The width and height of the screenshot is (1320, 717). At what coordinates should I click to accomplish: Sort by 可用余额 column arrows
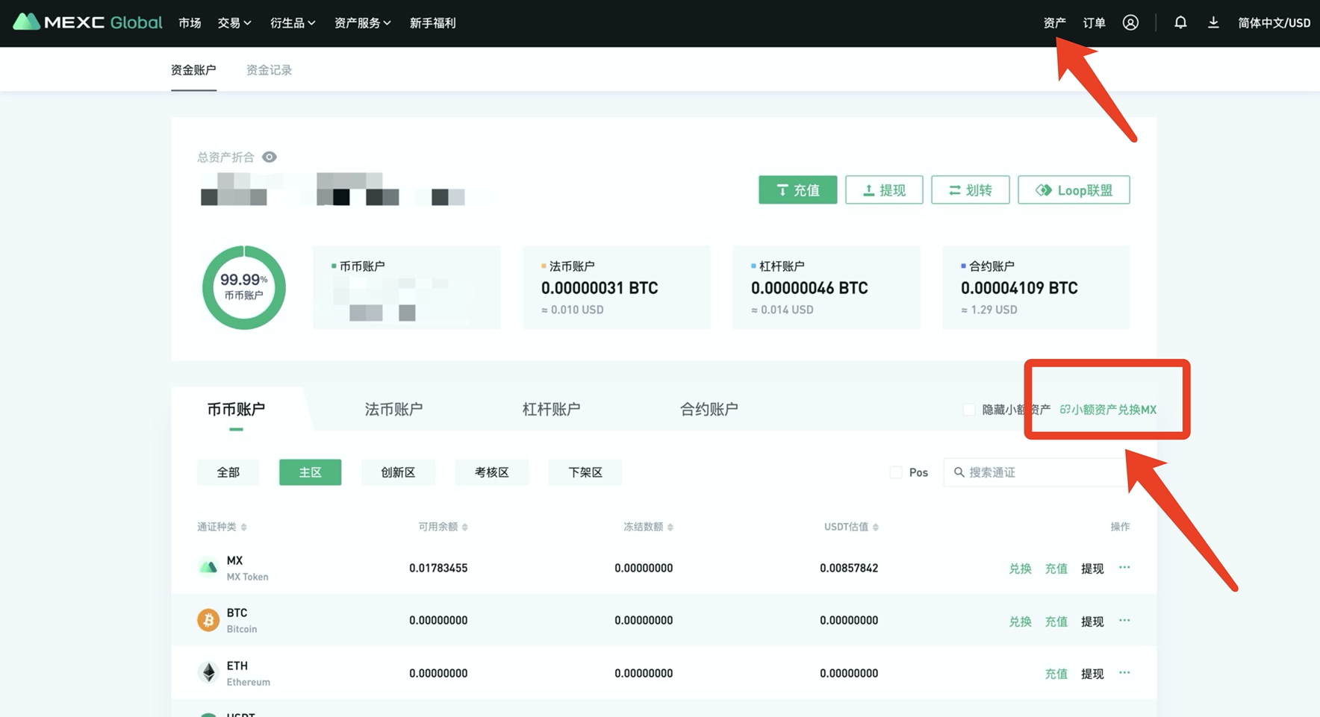tap(464, 527)
